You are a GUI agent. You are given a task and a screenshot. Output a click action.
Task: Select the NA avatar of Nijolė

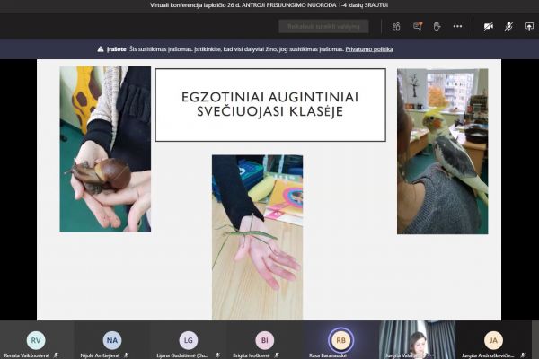112,340
